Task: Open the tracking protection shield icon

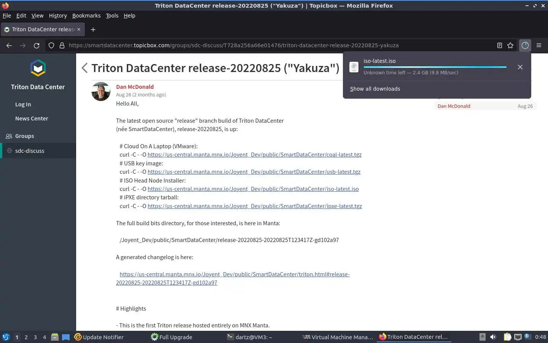Action: pyautogui.click(x=51, y=45)
